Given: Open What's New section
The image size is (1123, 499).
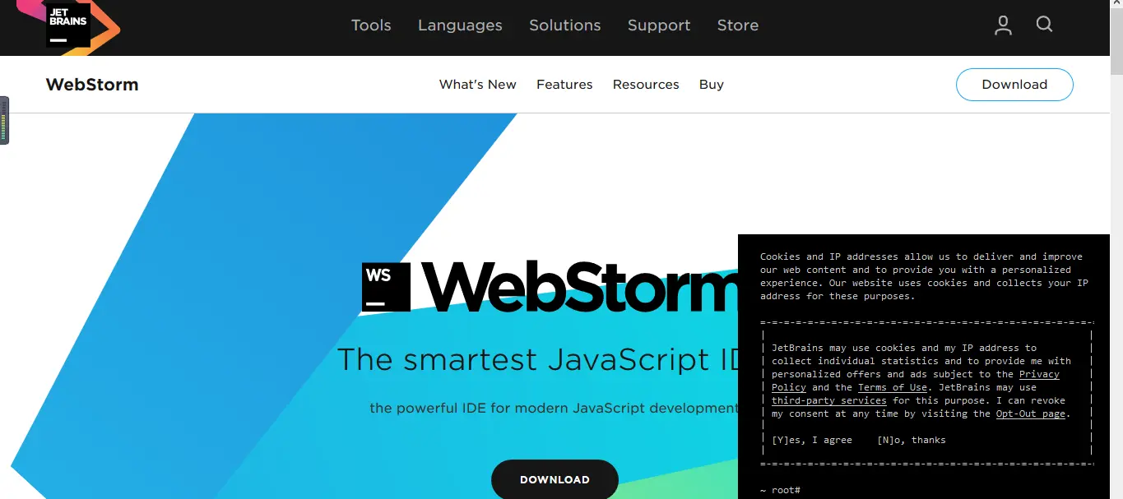Looking at the screenshot, I should [x=478, y=85].
